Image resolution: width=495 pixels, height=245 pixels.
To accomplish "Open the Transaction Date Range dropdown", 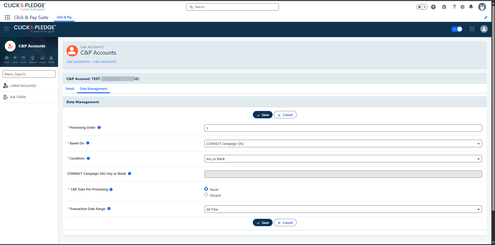I will 343,209.
